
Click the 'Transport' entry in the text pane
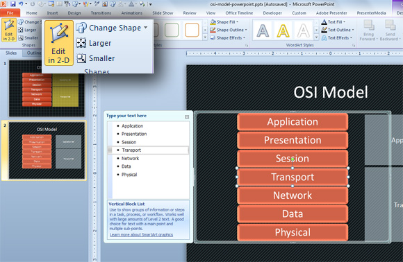click(148, 150)
